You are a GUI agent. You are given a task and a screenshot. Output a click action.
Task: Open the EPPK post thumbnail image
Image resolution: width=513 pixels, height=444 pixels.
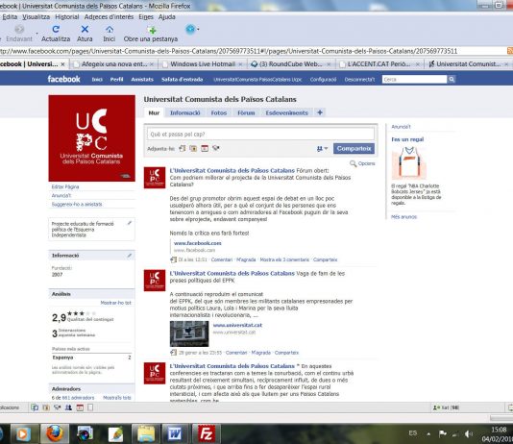pos(189,333)
